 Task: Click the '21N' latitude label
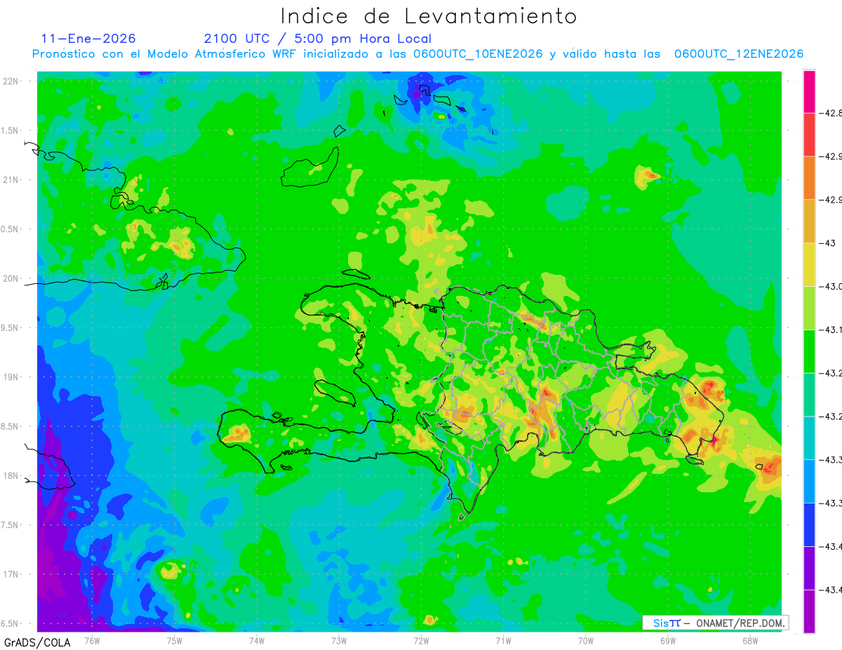point(11,180)
